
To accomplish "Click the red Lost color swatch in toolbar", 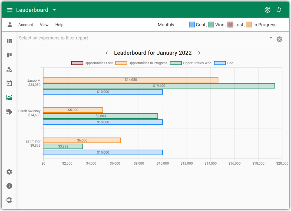I will 230,25.
